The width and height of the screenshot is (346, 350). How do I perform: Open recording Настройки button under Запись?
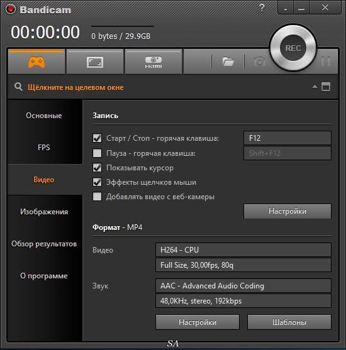click(x=287, y=211)
